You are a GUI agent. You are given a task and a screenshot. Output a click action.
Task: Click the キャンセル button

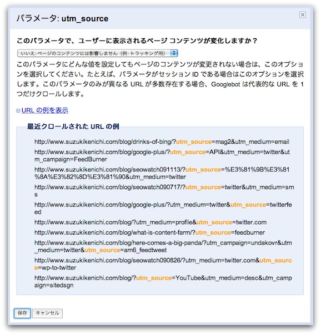47,313
